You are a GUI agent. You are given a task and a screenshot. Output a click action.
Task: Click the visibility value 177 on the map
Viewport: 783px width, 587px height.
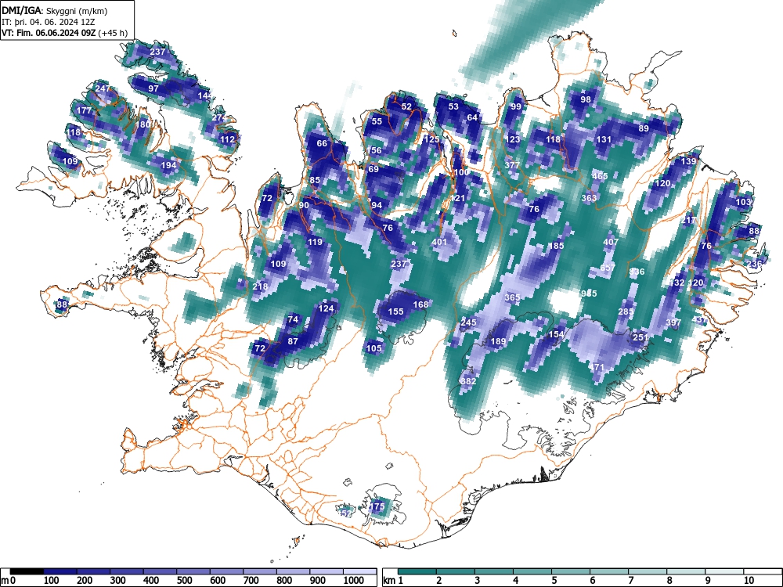coord(84,110)
